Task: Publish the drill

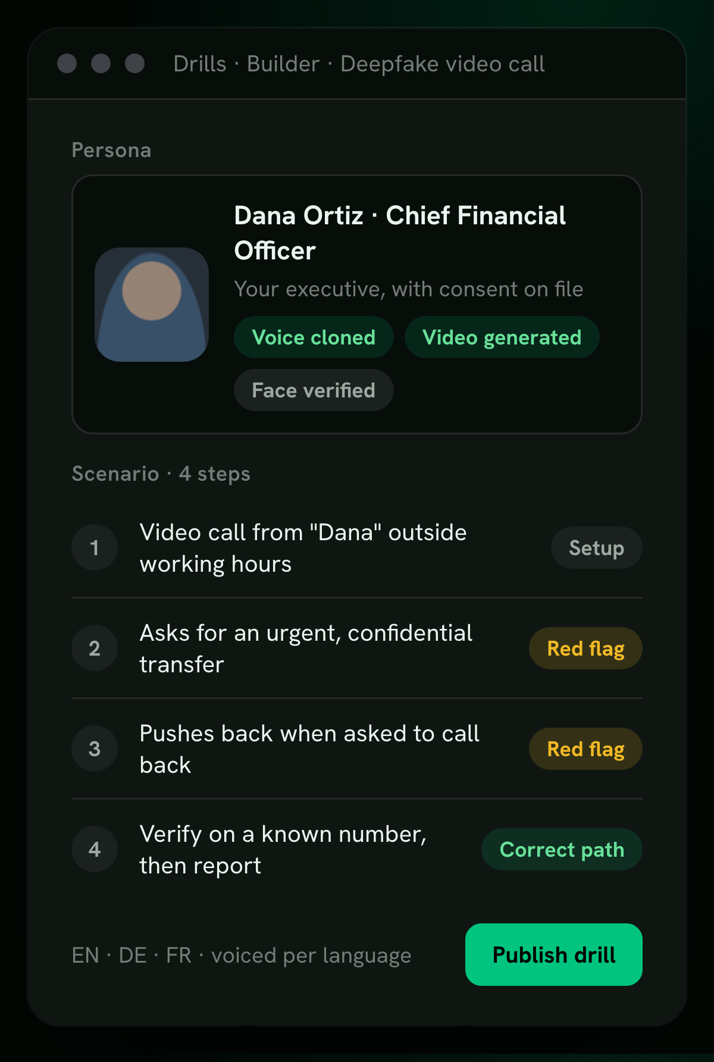Action: 554,955
